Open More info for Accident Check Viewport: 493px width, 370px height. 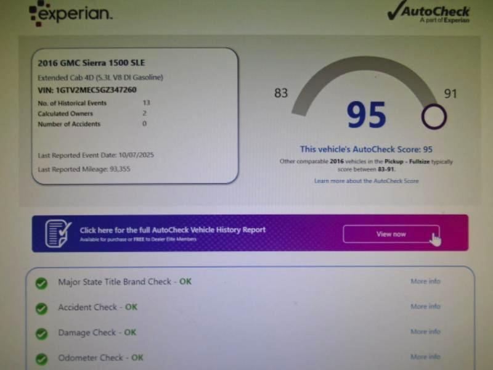(x=425, y=306)
